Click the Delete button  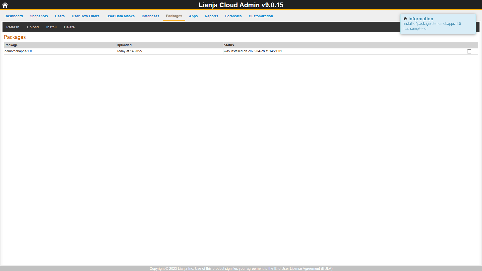click(x=69, y=27)
